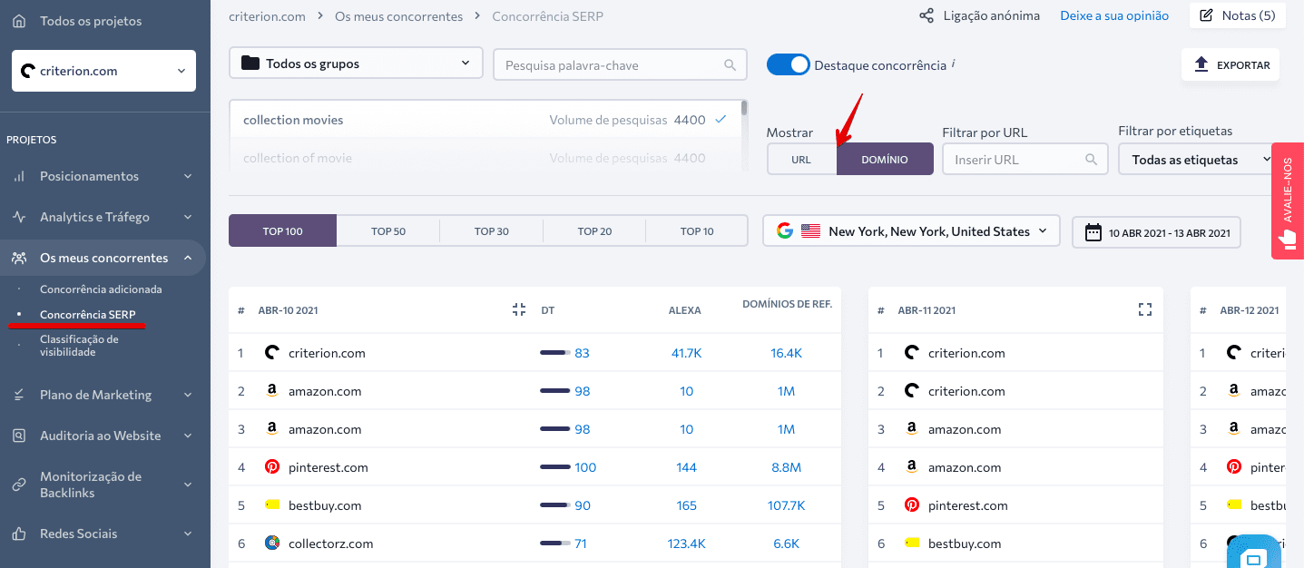This screenshot has height=568, width=1304.
Task: Click the Auditoria ao Website icon
Action: tap(19, 436)
